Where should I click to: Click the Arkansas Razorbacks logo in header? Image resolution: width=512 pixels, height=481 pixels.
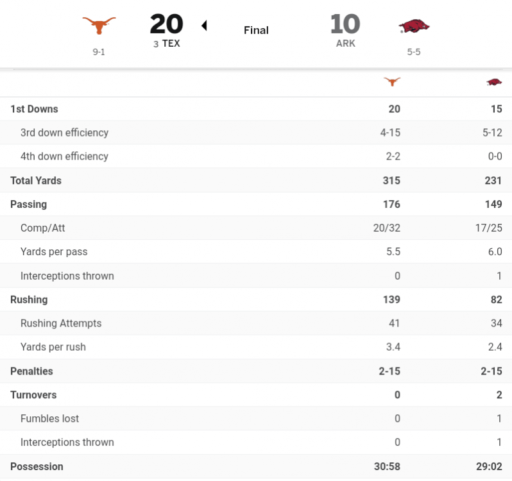414,26
